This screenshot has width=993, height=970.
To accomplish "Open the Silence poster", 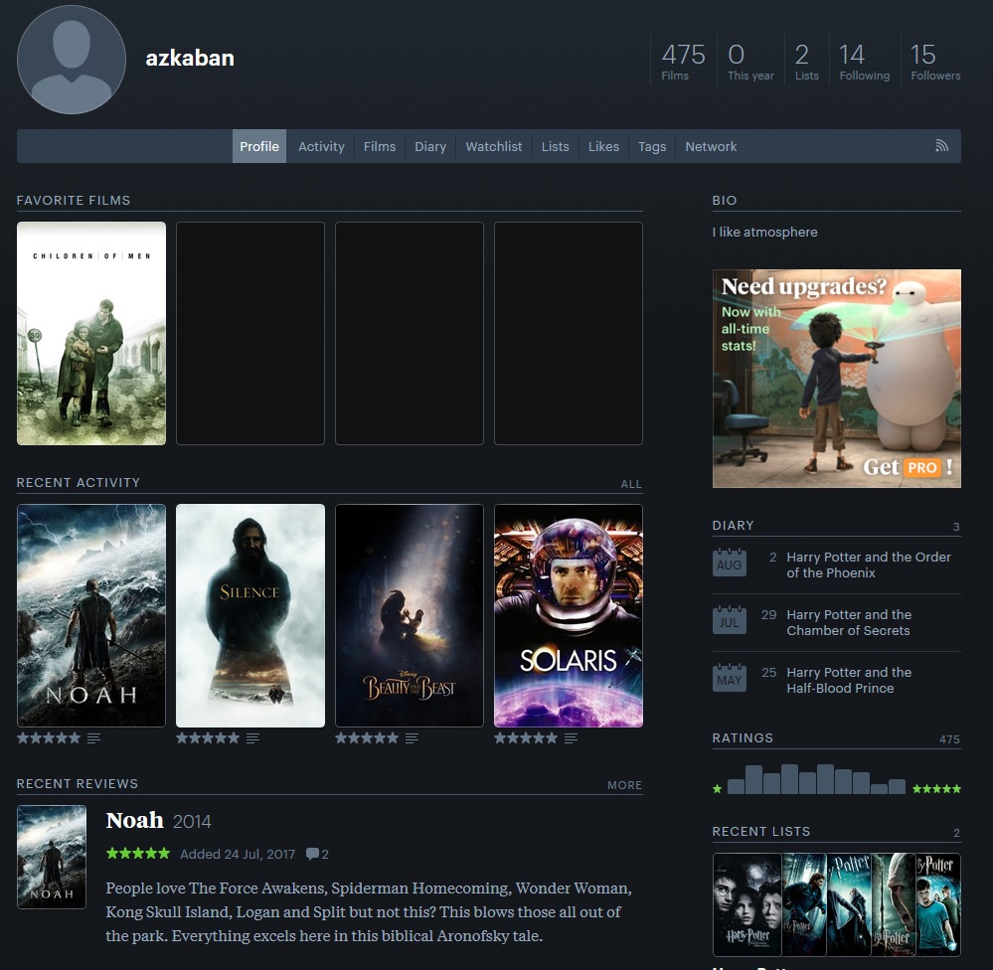I will point(250,615).
